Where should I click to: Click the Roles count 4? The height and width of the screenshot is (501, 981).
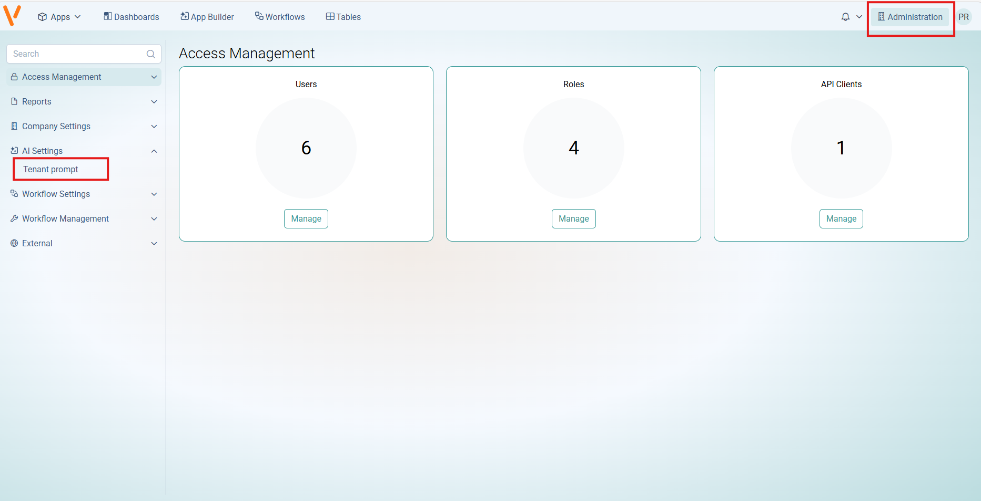pyautogui.click(x=574, y=148)
